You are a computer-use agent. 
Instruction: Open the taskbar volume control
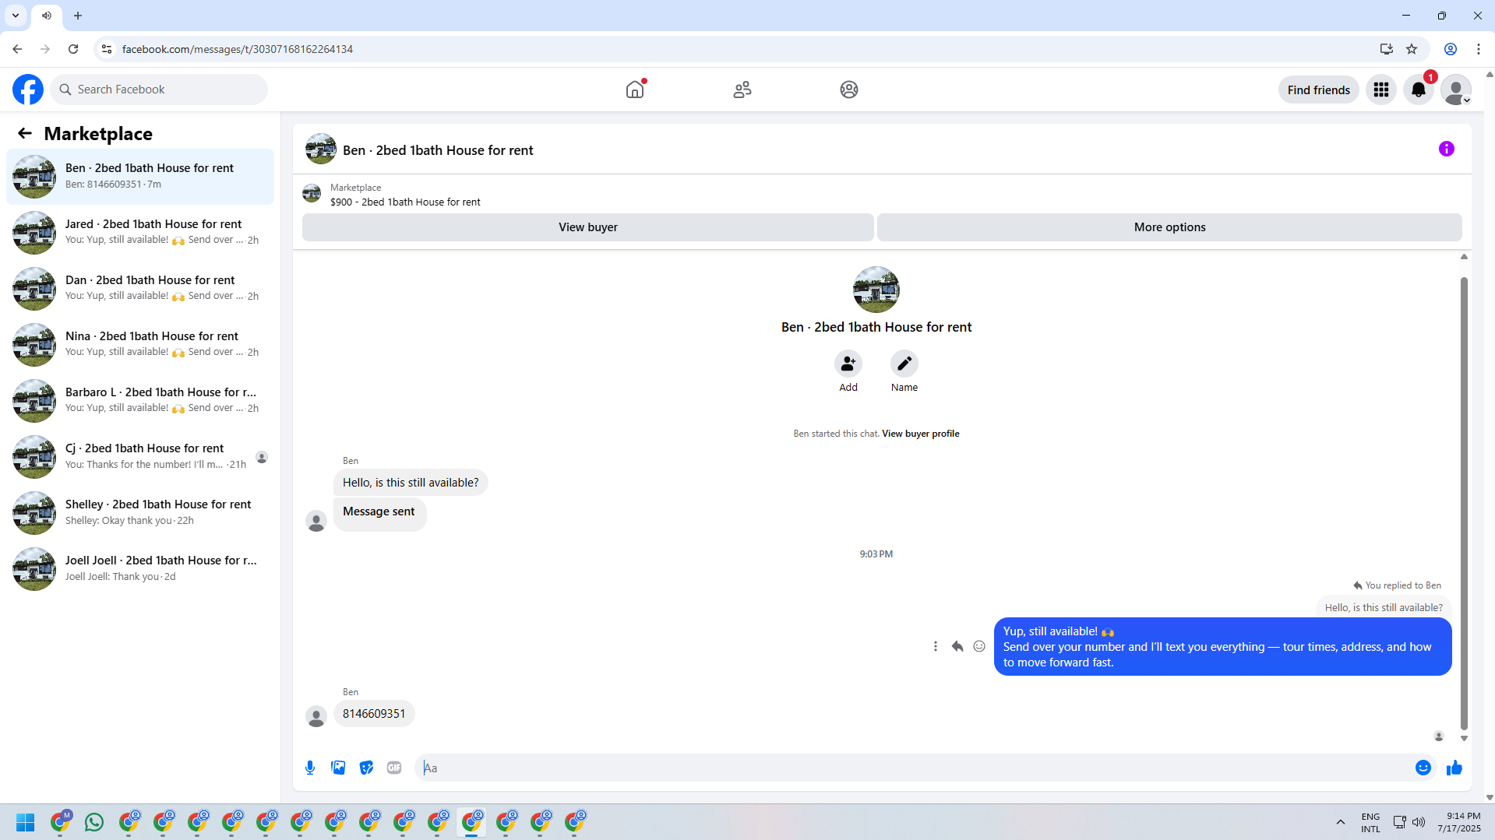[1419, 822]
